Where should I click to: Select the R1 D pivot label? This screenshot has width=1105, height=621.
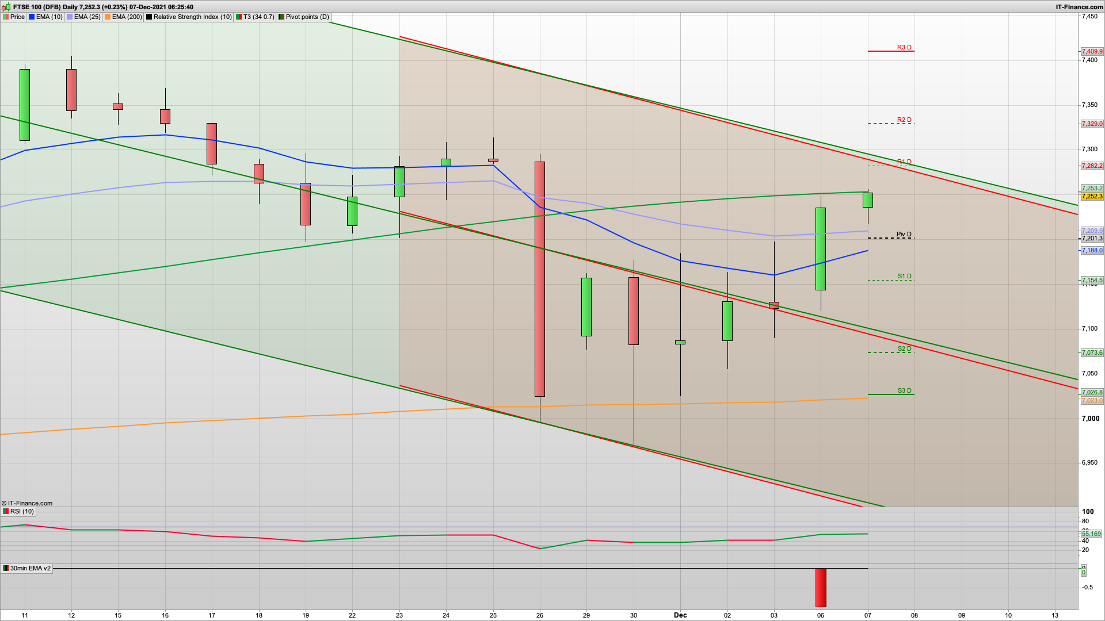(904, 162)
